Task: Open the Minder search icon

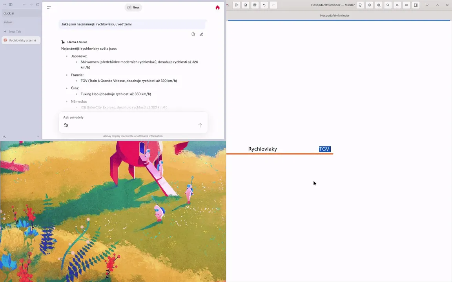Action: click(x=388, y=5)
